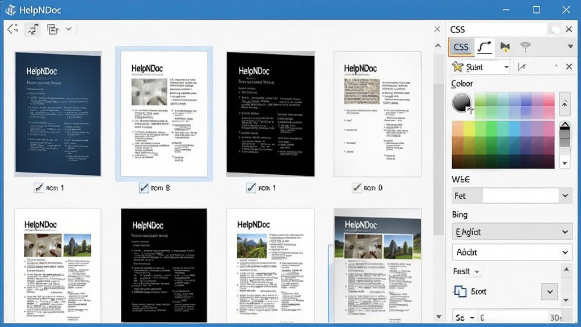The height and width of the screenshot is (327, 581).
Task: Toggle the checkbox for Rom 1 under the blue template
Action: 39,188
